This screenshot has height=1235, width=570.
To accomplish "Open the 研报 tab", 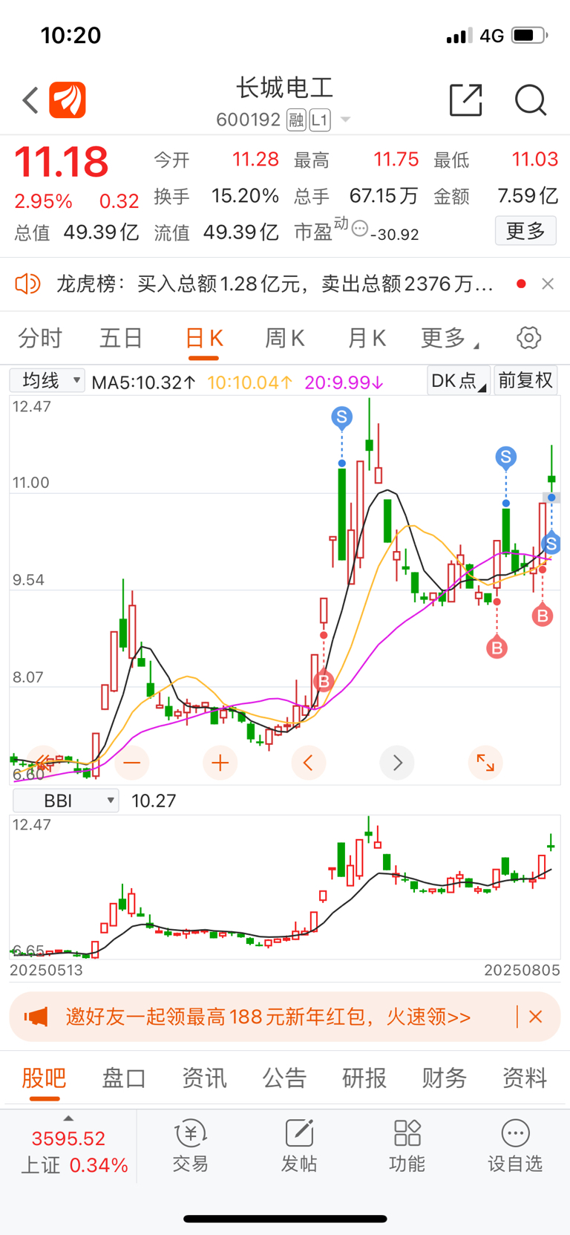I will (364, 1078).
